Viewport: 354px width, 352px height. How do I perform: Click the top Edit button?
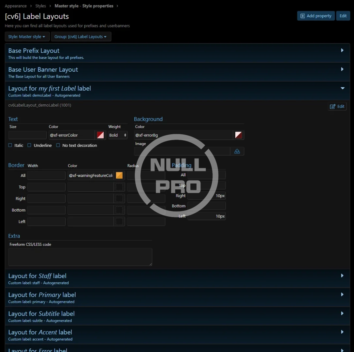(x=343, y=16)
